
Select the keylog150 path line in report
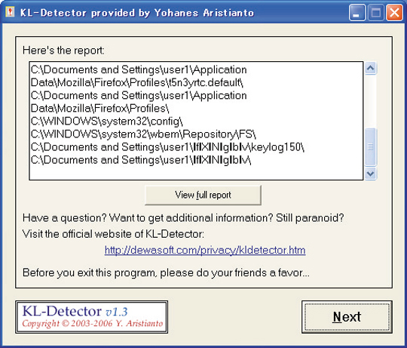point(167,147)
